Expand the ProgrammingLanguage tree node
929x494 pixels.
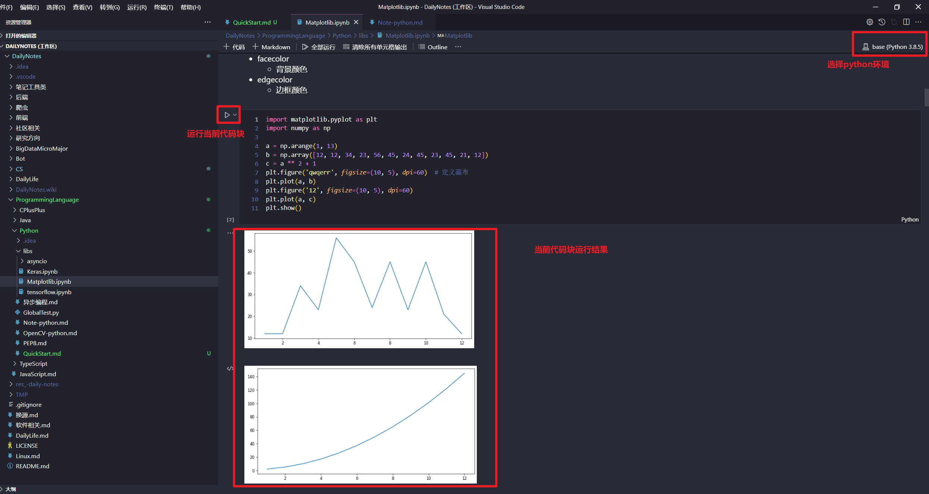[9, 199]
